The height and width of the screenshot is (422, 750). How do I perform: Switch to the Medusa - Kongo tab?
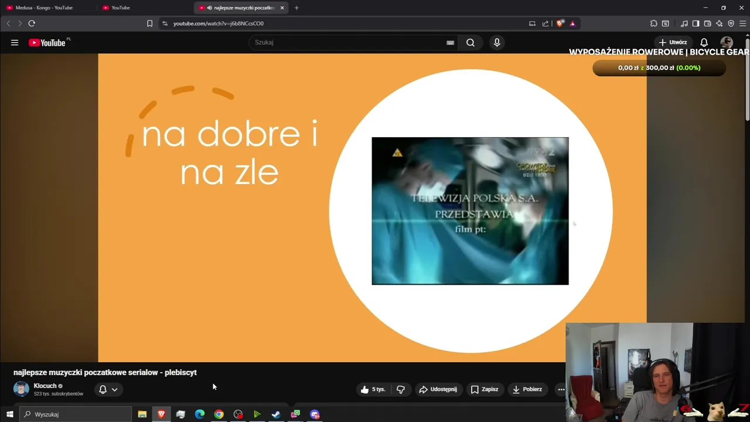(x=44, y=8)
